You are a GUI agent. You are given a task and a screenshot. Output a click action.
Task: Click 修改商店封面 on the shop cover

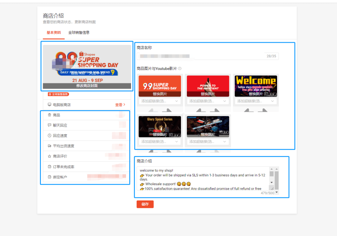pos(87,86)
